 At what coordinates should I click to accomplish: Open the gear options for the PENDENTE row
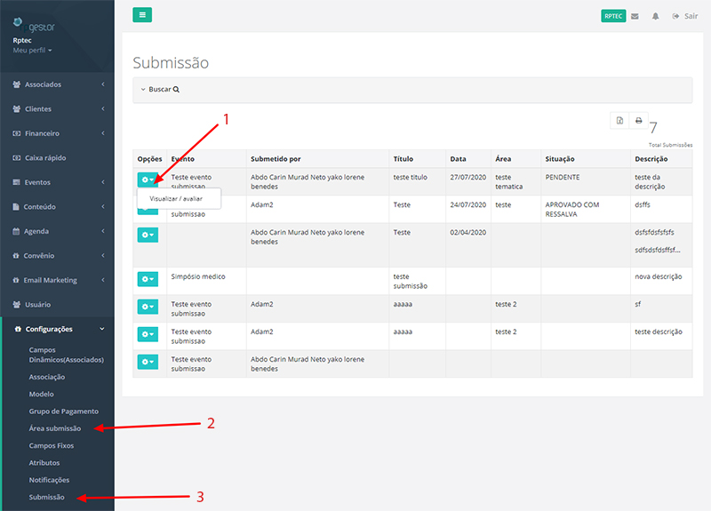coord(147,180)
